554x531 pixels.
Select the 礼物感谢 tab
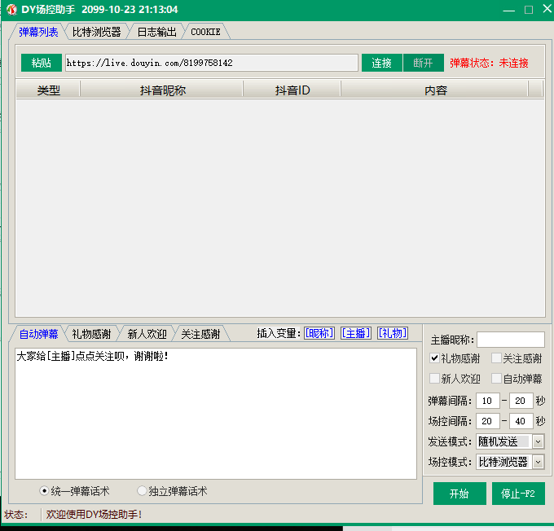point(91,334)
